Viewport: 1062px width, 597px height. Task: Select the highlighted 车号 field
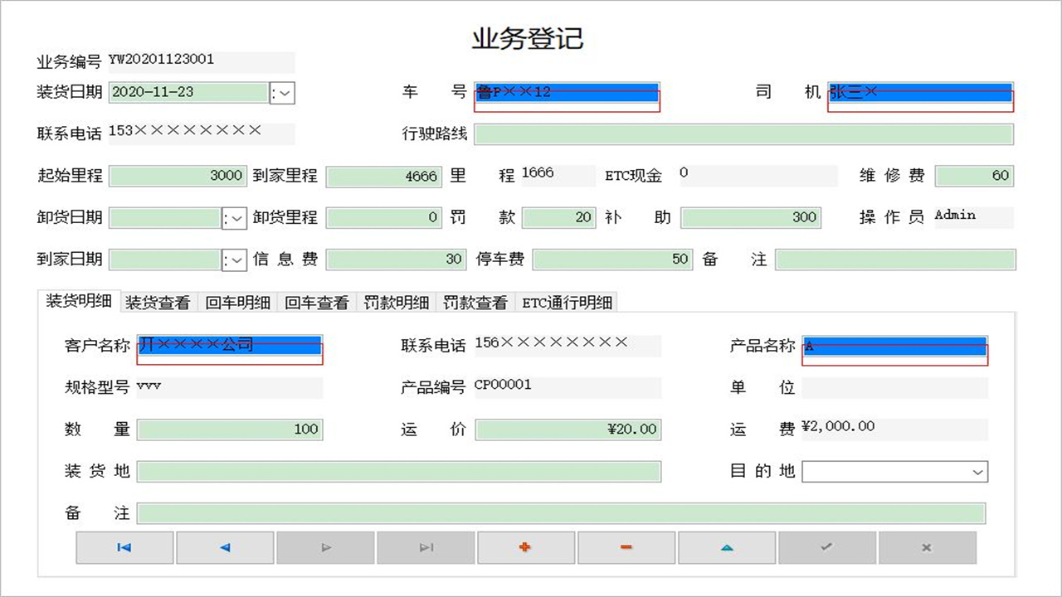pyautogui.click(x=567, y=93)
